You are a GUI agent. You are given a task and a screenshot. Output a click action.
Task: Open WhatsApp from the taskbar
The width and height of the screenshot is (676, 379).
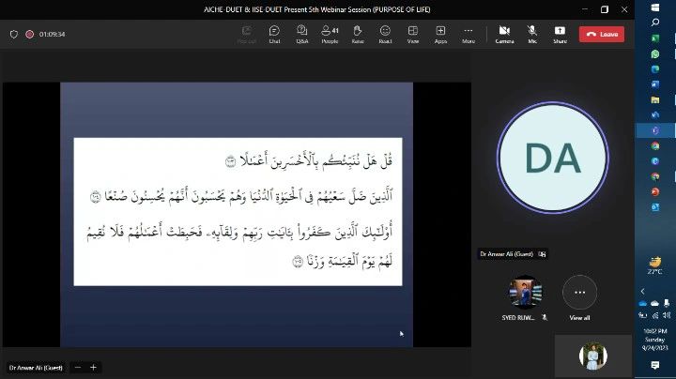(655, 53)
